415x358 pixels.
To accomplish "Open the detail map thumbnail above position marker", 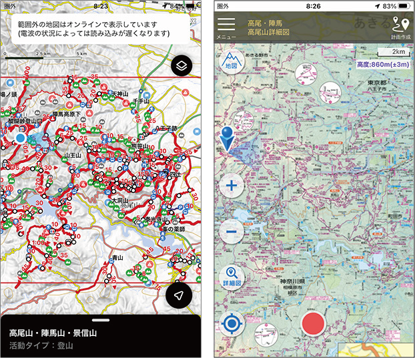I will pos(244,121).
